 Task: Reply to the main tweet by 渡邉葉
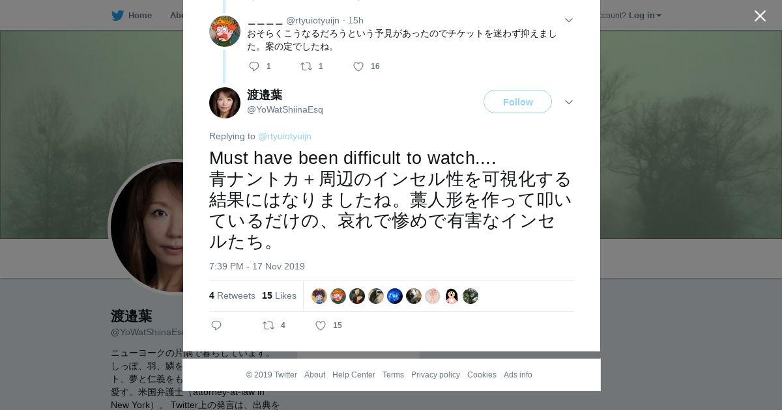[216, 325]
